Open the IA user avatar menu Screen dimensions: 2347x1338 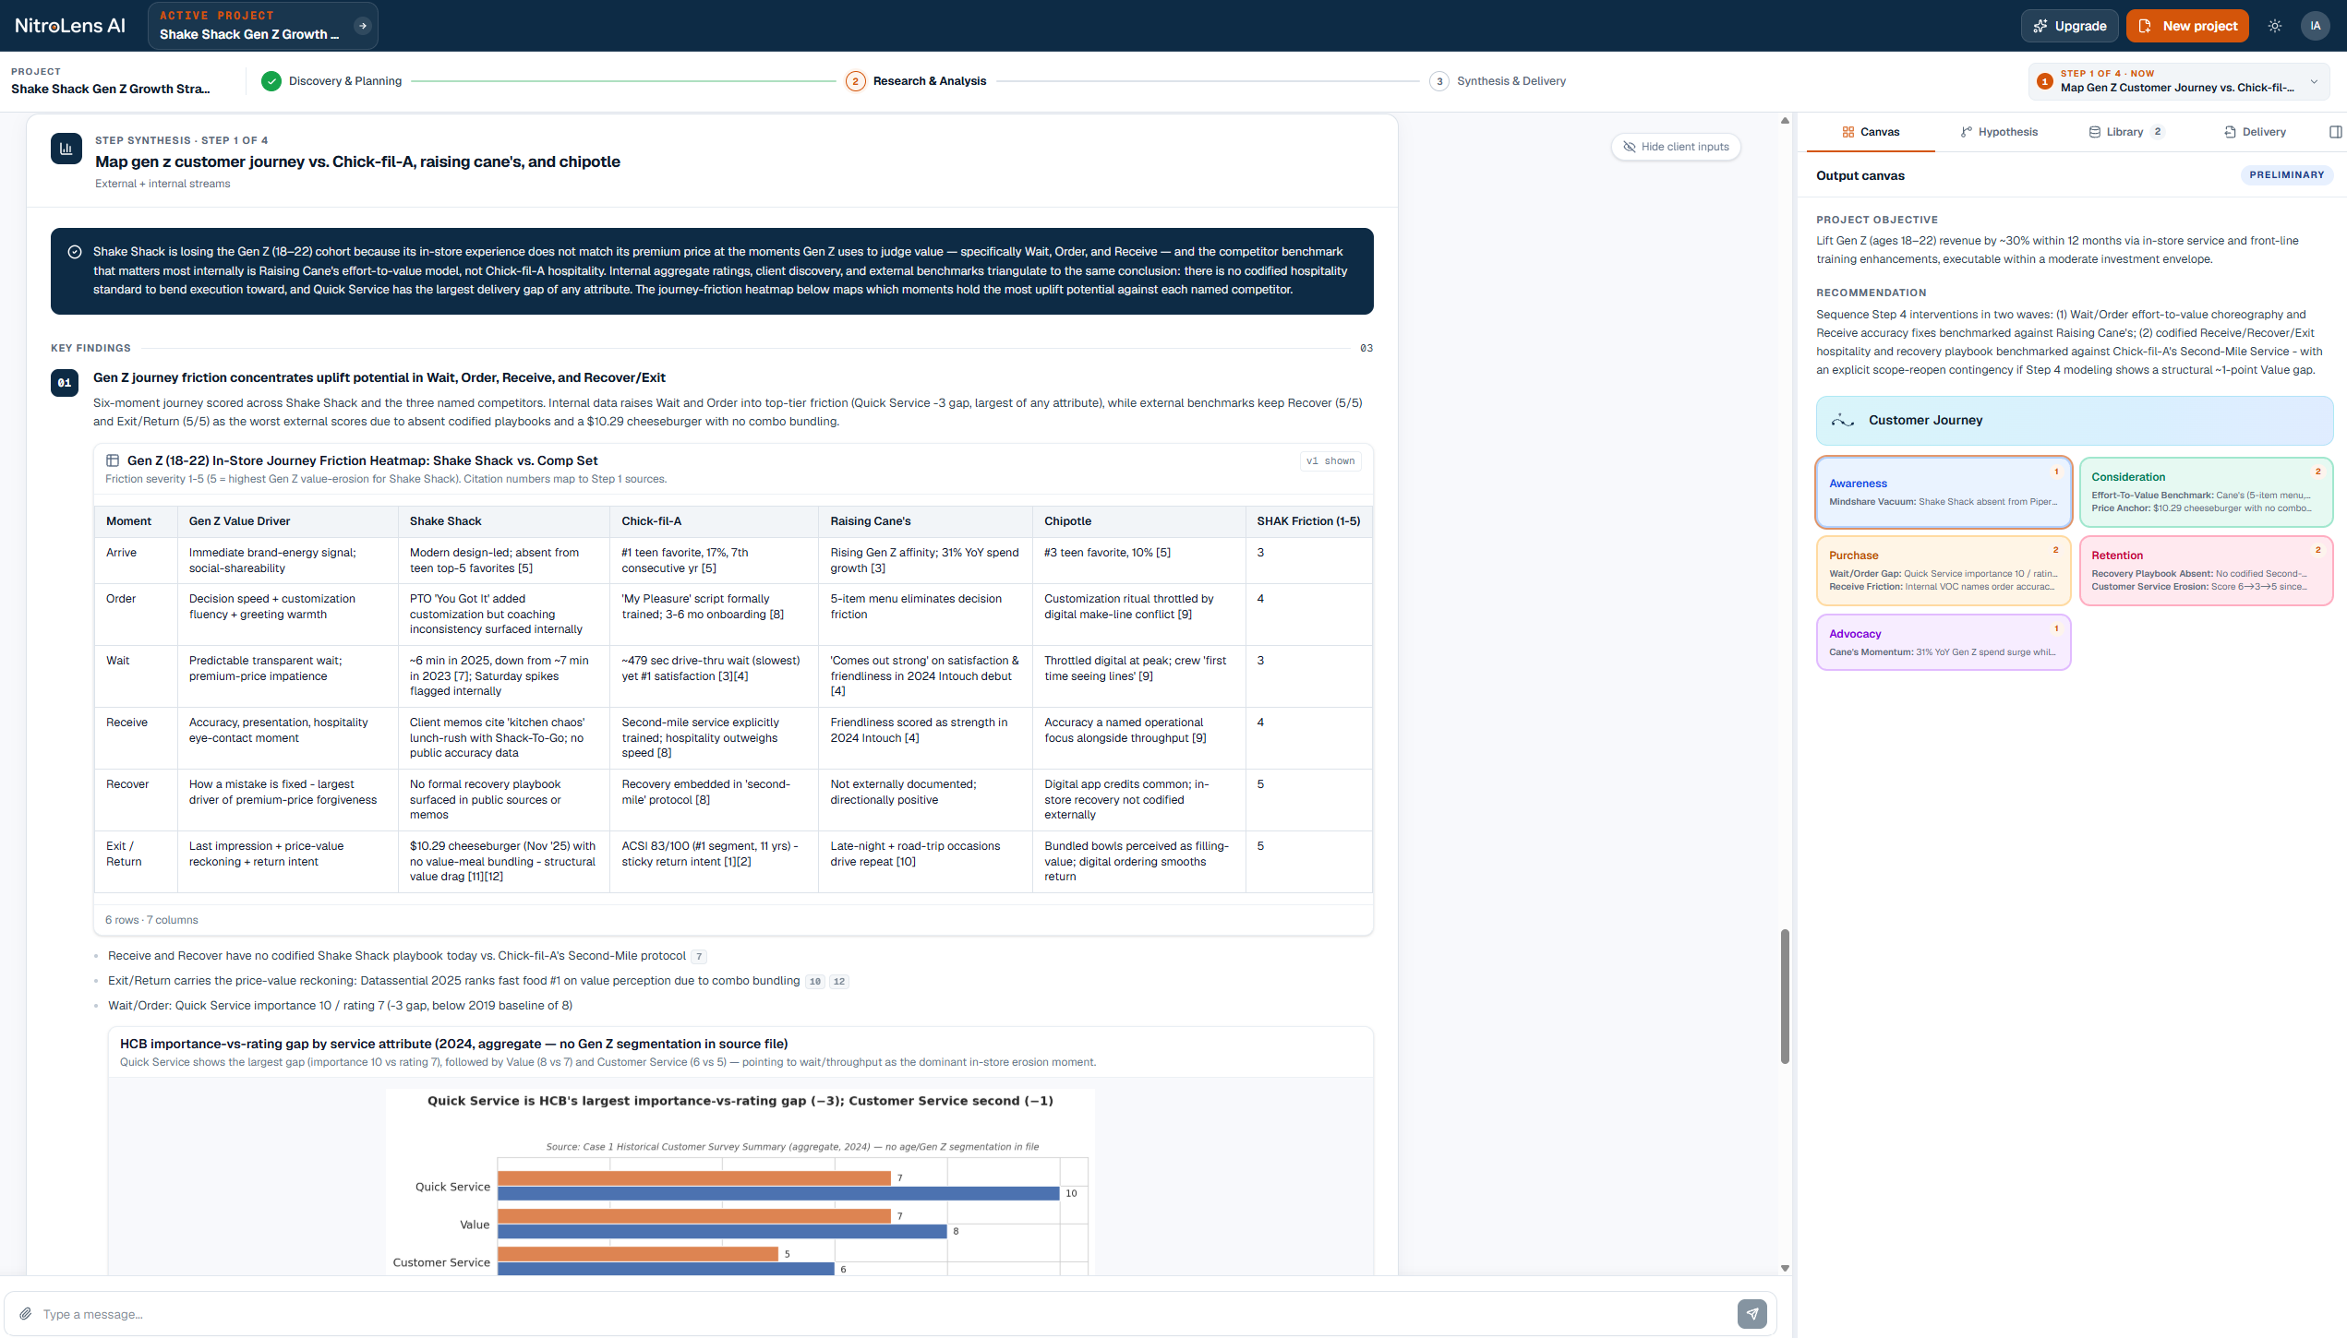(x=2315, y=26)
